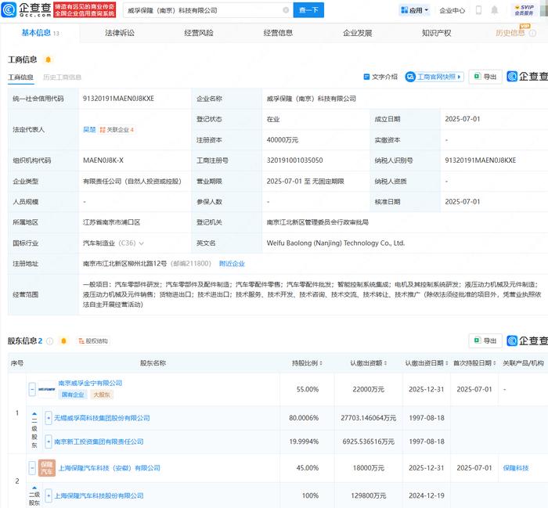The width and height of the screenshot is (548, 508).
Task: Switch to 基本信息 tab
Action: tap(40, 33)
